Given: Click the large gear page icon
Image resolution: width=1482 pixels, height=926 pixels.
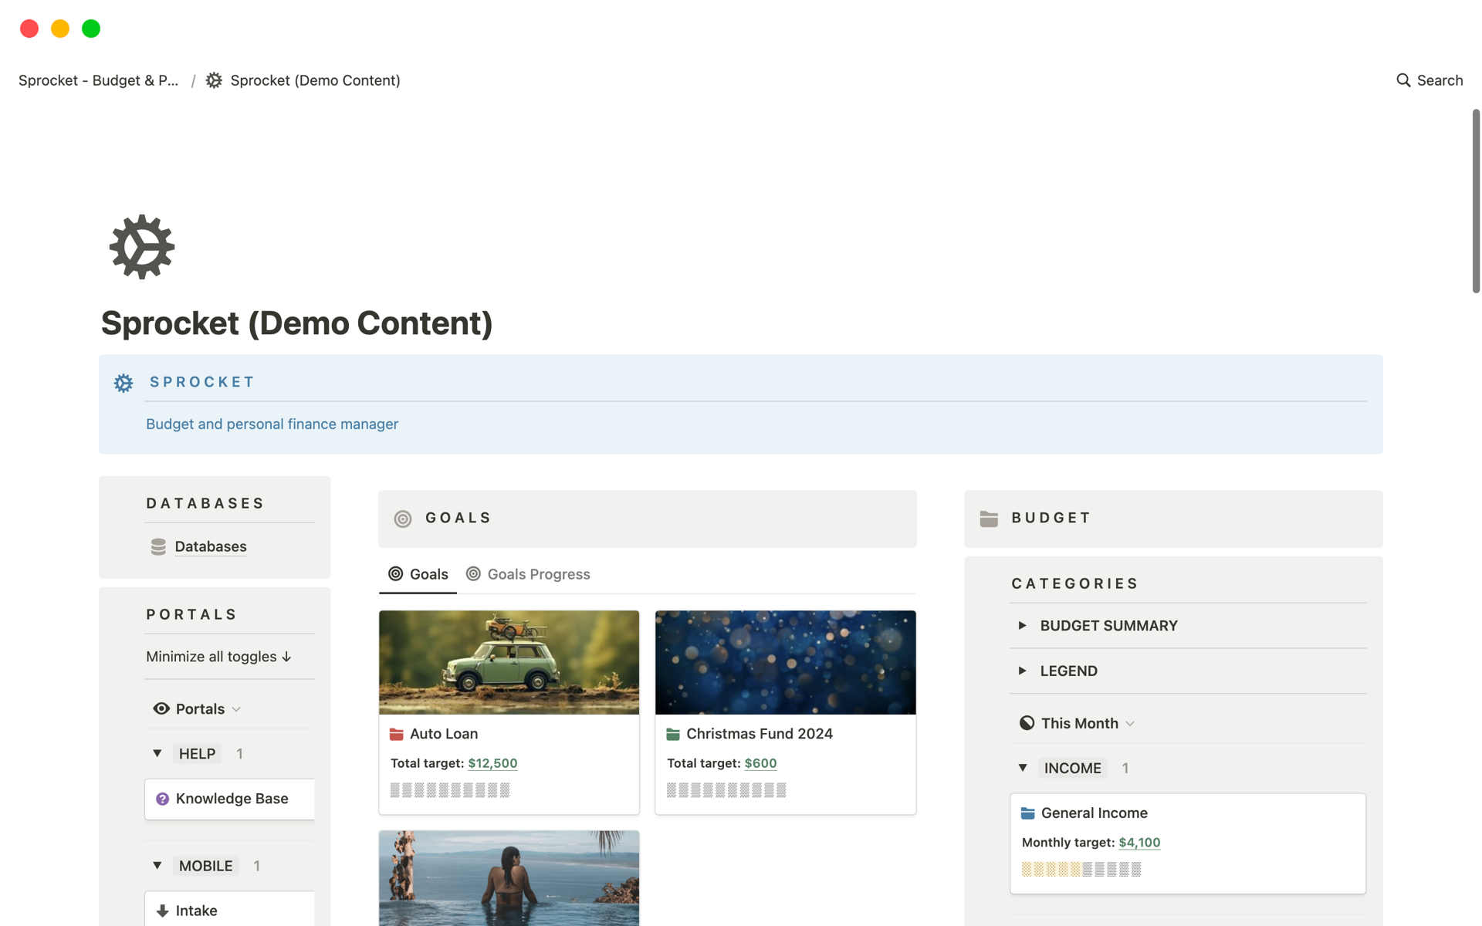Looking at the screenshot, I should click(142, 247).
